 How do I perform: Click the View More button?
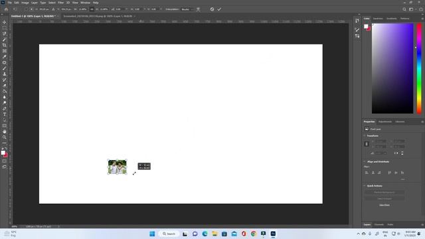pos(384,205)
